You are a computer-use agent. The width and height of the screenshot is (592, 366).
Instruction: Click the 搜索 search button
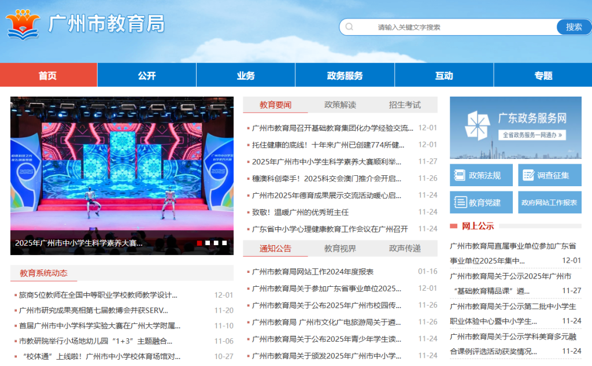coord(573,27)
